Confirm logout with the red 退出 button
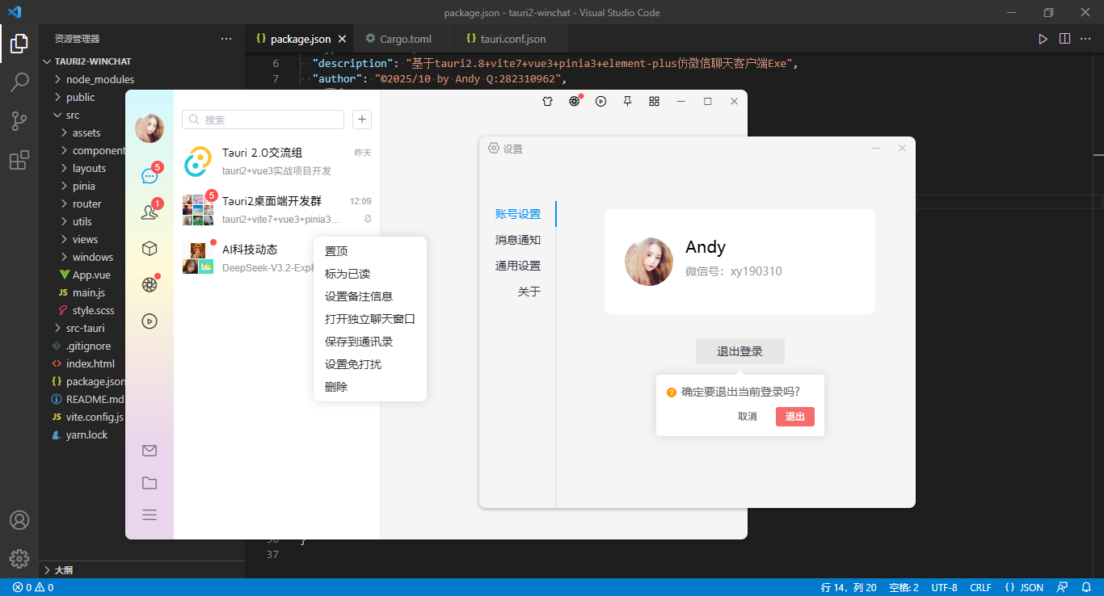This screenshot has height=596, width=1104. click(794, 416)
